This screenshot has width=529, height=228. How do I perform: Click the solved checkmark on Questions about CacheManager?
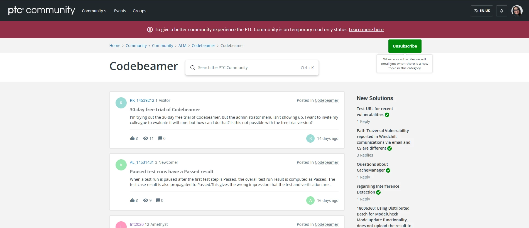click(388, 170)
